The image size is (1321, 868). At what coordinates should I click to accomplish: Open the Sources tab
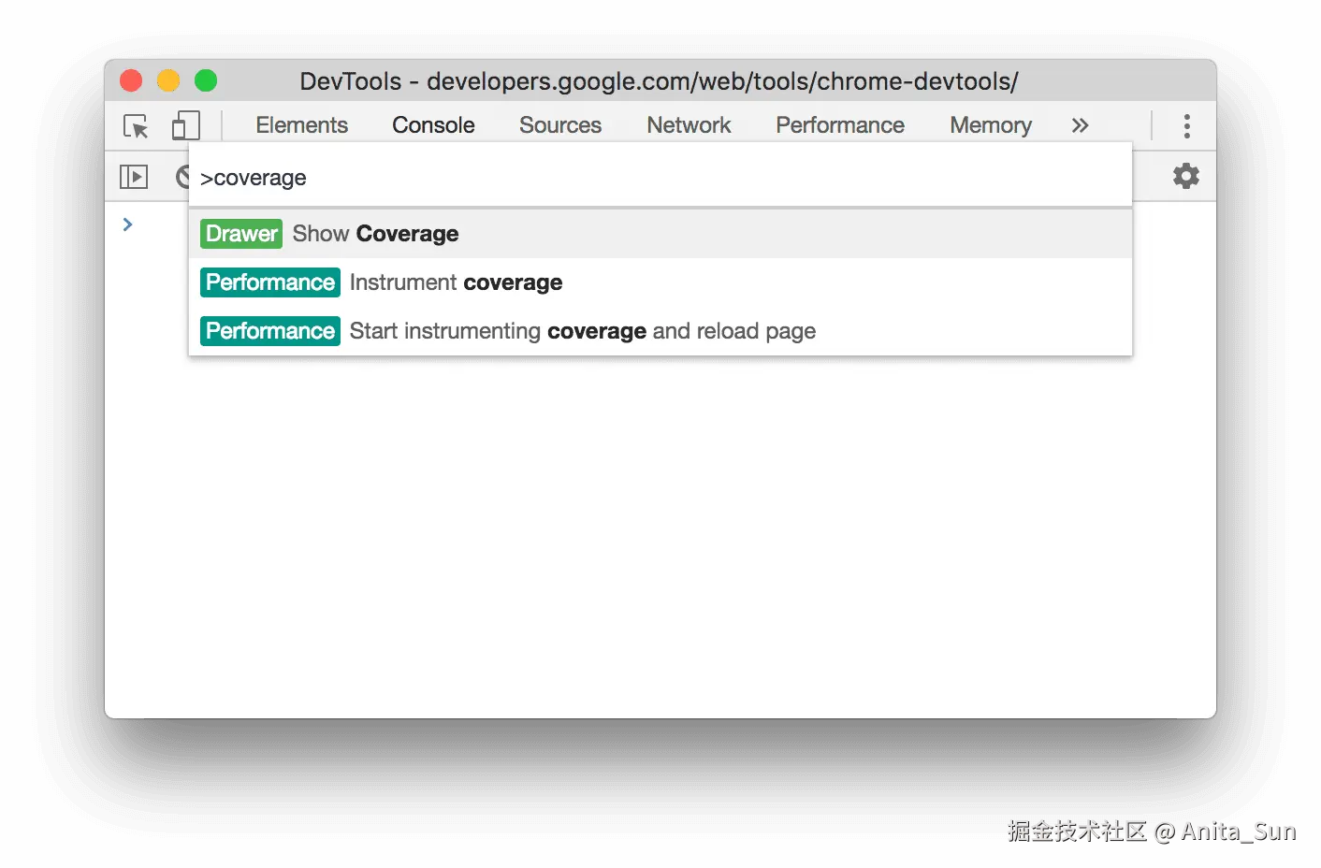pos(560,125)
